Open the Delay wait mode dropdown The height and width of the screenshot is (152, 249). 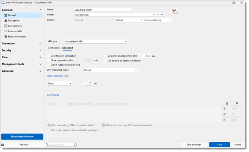pyautogui.click(x=60, y=83)
